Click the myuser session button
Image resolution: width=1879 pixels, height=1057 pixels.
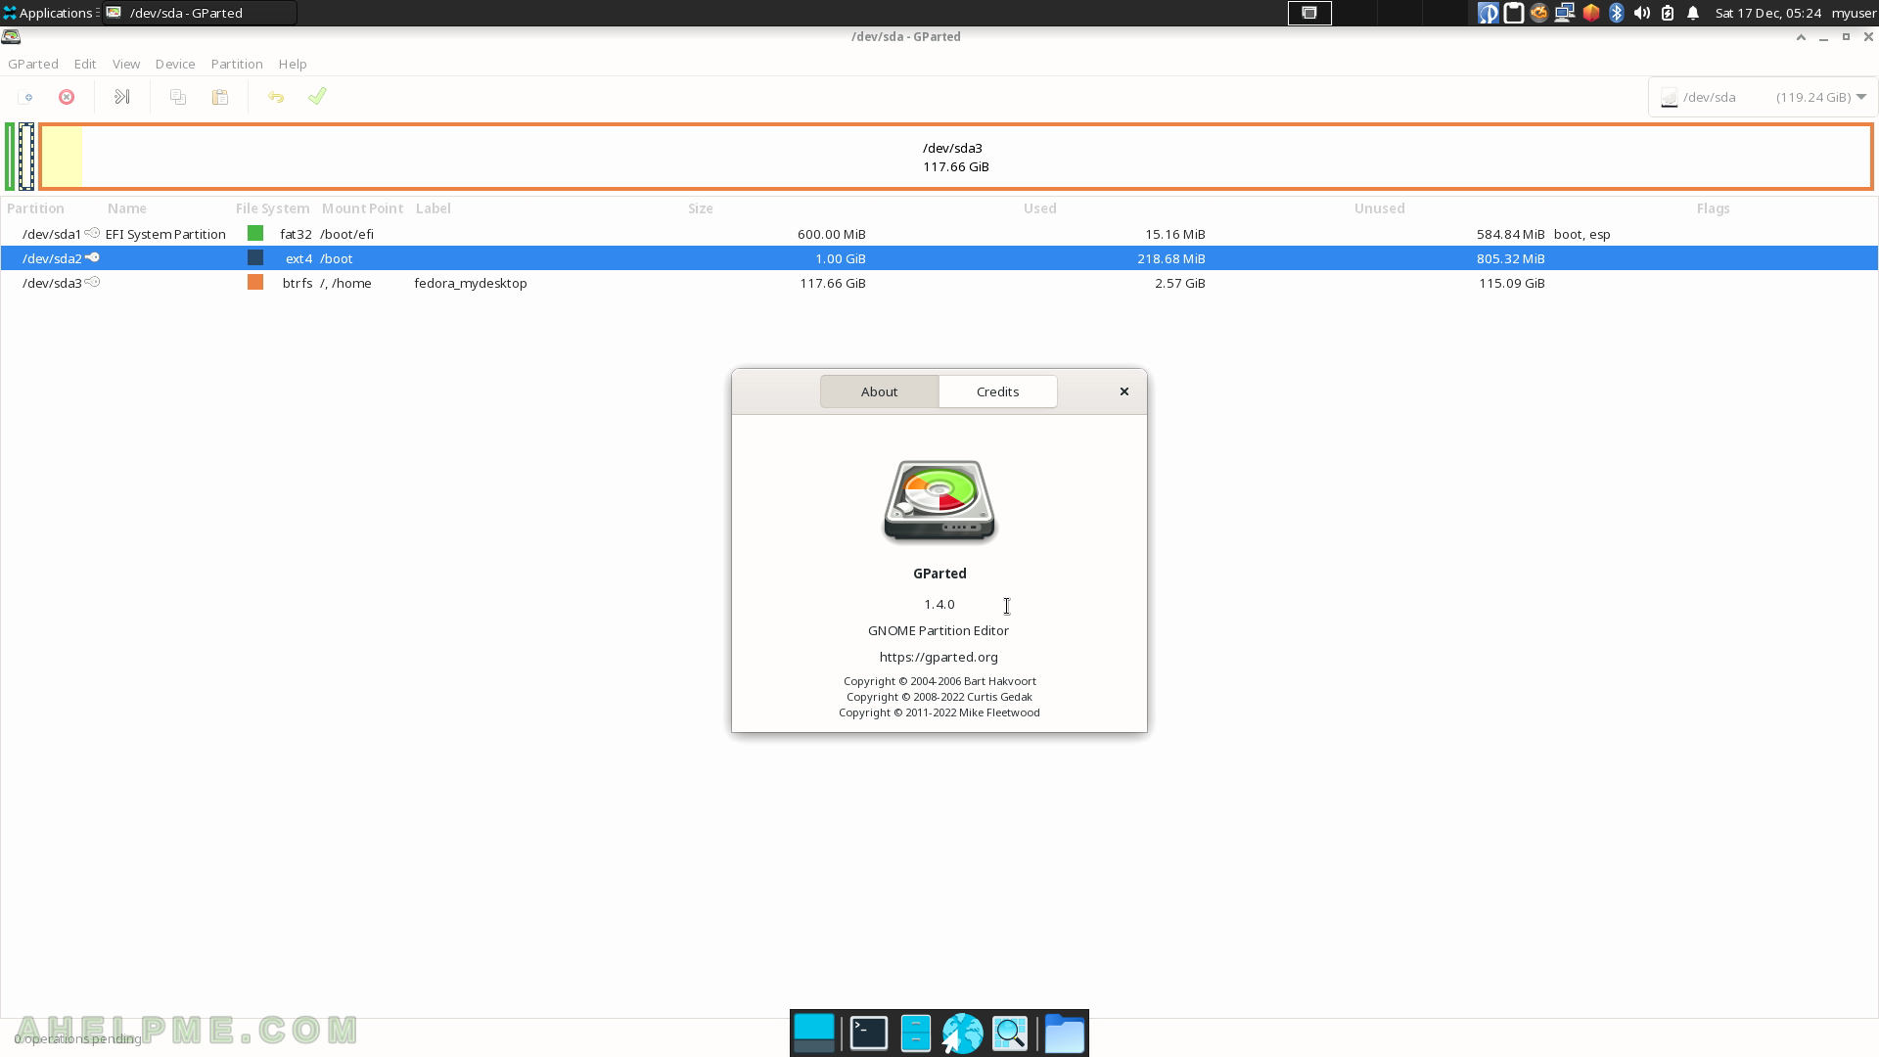(1854, 13)
